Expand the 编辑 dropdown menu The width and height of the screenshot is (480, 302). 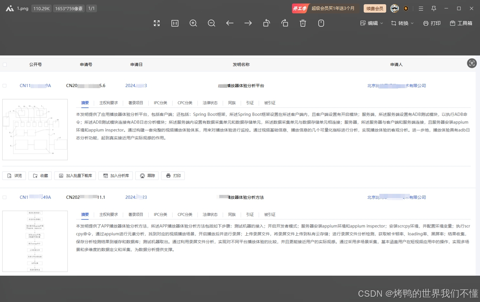[x=371, y=23]
